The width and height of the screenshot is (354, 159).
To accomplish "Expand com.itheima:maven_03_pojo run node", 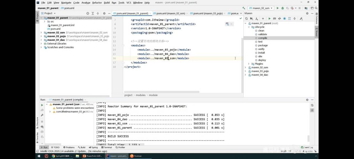I will (x=50, y=112).
